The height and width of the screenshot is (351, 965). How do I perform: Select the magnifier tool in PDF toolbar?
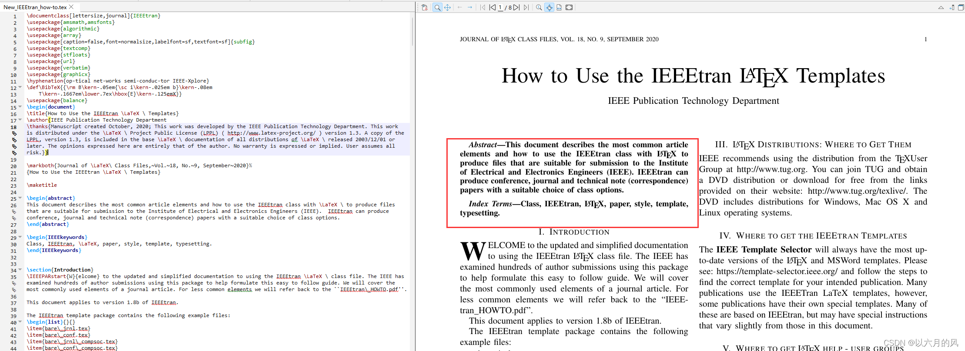tap(437, 7)
